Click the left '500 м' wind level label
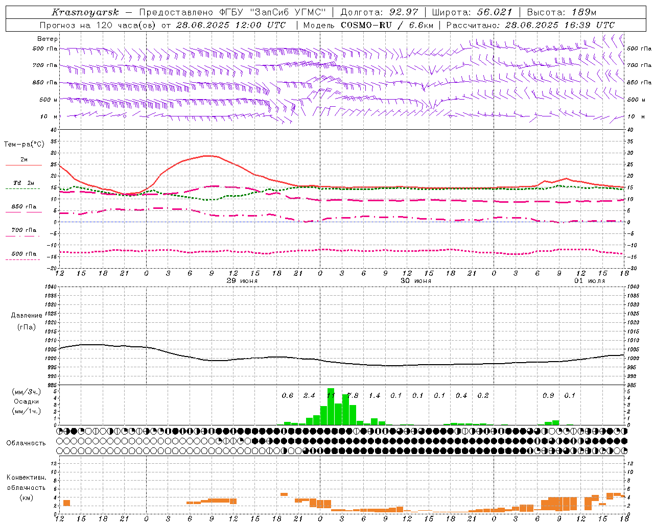The width and height of the screenshot is (654, 523). point(49,100)
